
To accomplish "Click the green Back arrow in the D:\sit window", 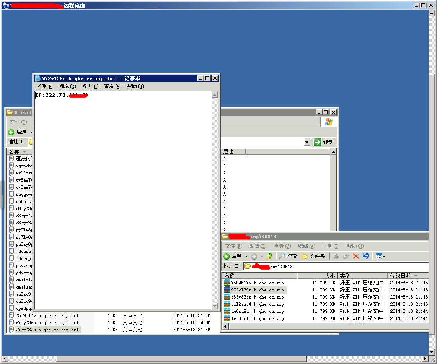I will (11, 132).
